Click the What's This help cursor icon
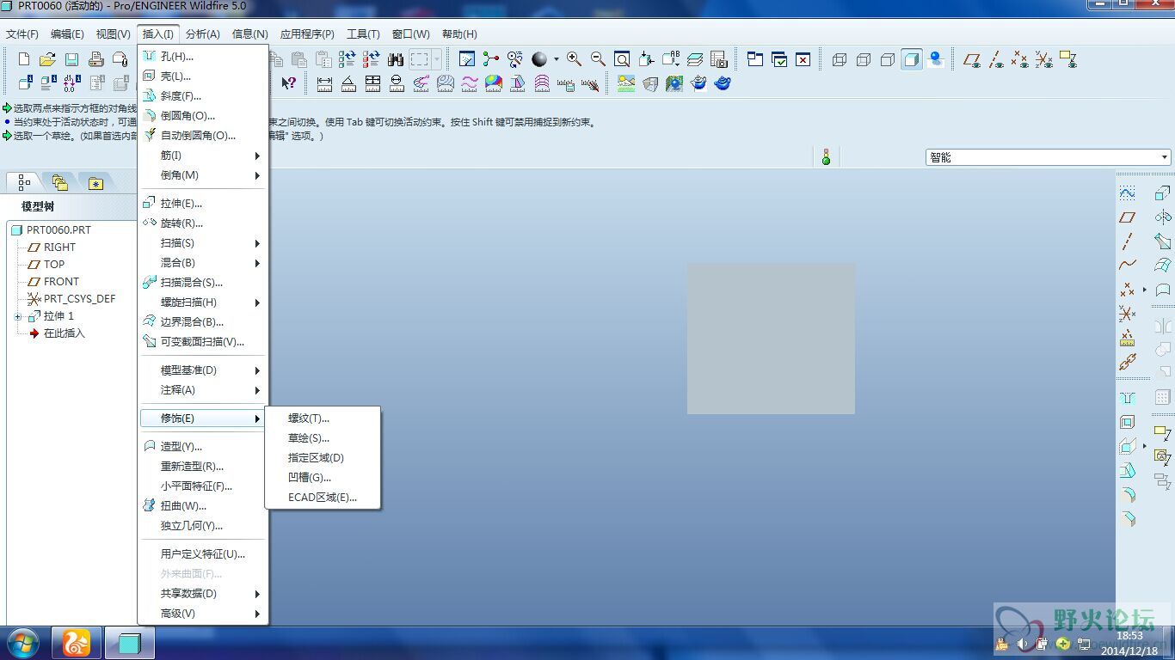 click(289, 83)
